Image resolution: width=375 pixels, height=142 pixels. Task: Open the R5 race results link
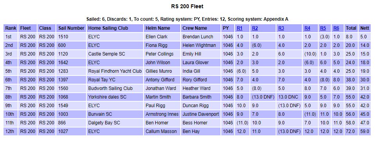point(323,28)
